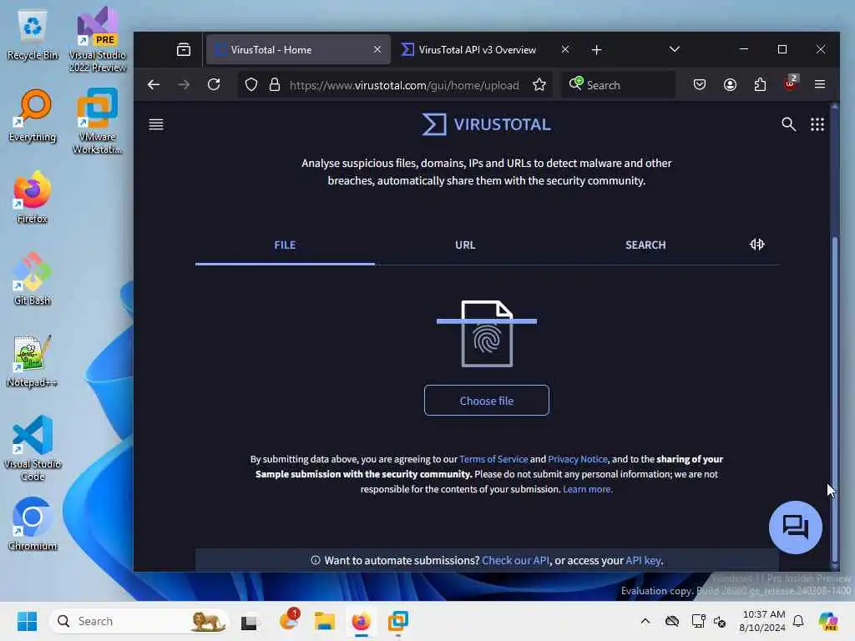This screenshot has width=855, height=641.
Task: Click the tracking protection shield icon
Action: click(250, 84)
